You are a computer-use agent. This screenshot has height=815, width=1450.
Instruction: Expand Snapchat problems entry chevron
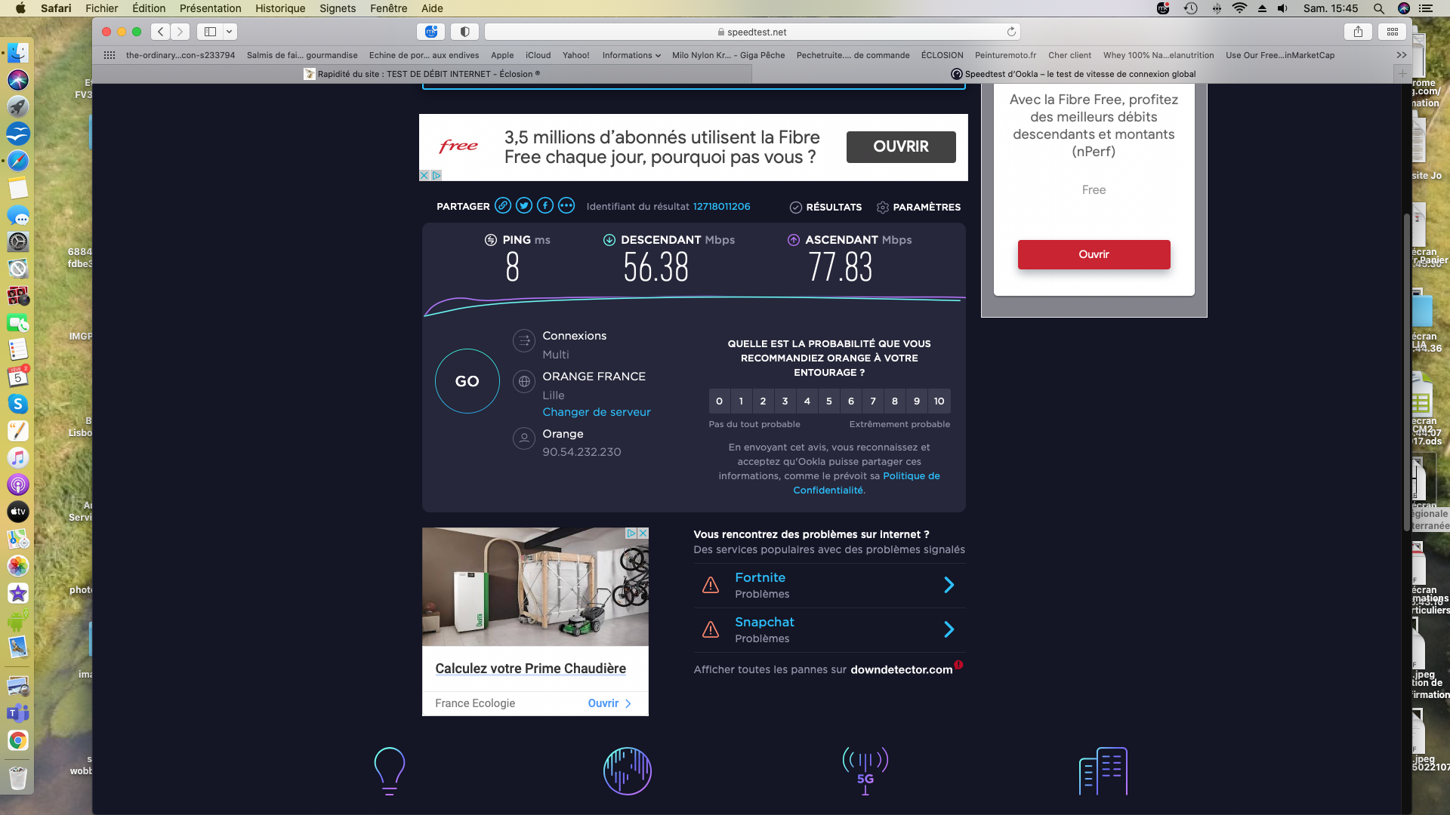pyautogui.click(x=949, y=629)
